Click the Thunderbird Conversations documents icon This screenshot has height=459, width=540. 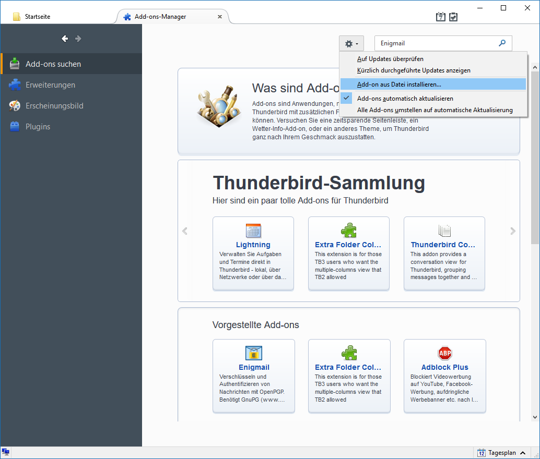(x=444, y=231)
